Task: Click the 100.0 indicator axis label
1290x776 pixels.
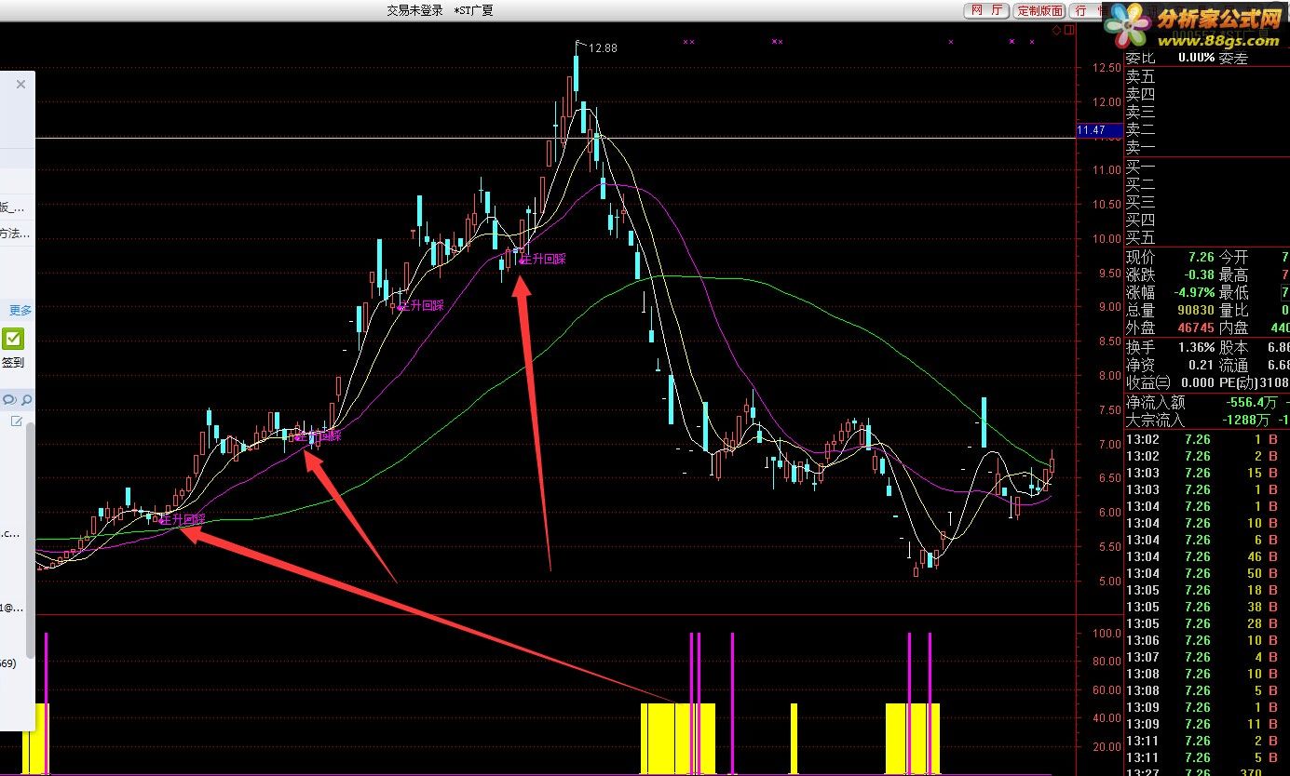Action: click(1107, 634)
